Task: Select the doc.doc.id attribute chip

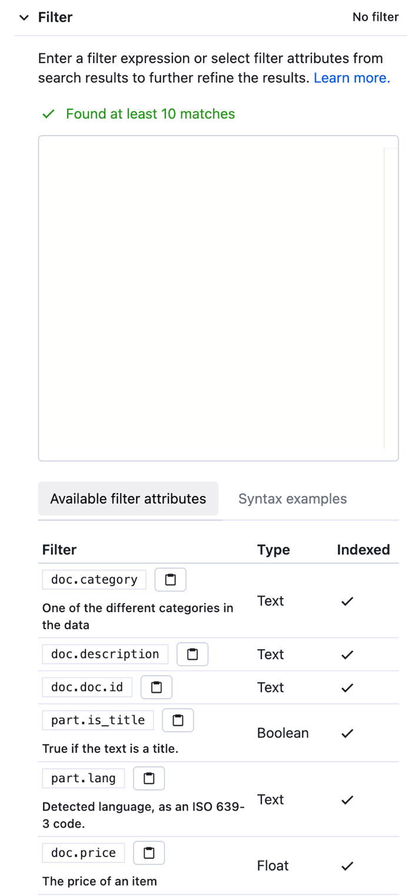Action: pyautogui.click(x=87, y=687)
